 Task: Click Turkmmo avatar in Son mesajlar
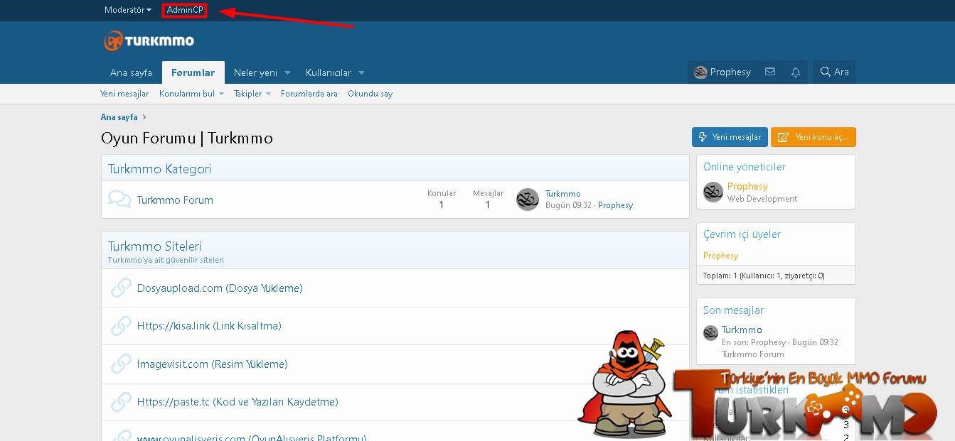(710, 332)
